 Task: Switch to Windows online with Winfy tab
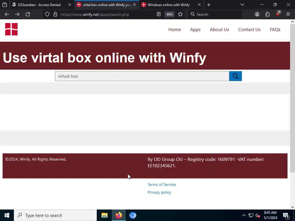[169, 5]
